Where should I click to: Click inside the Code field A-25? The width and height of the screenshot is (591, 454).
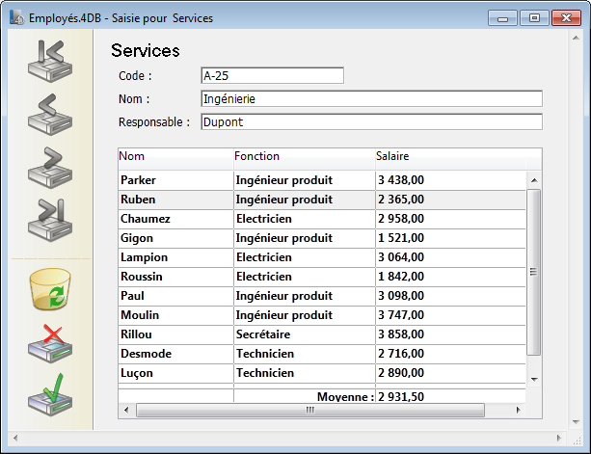point(272,75)
